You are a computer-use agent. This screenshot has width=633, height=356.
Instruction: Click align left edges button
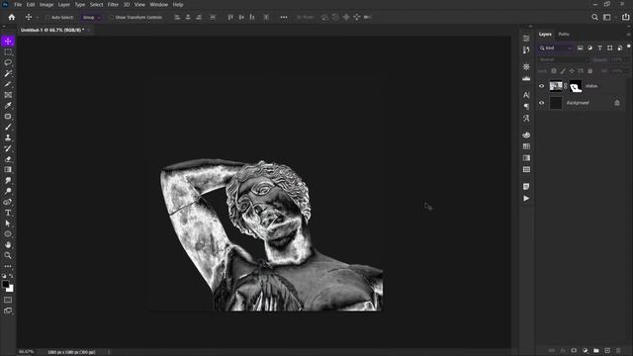177,17
